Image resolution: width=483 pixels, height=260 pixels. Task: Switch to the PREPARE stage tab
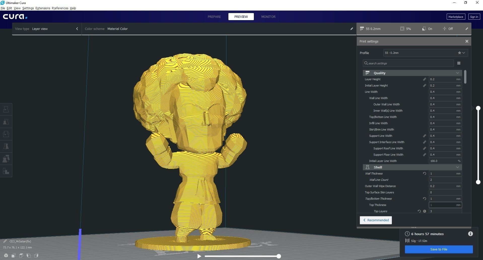[214, 17]
